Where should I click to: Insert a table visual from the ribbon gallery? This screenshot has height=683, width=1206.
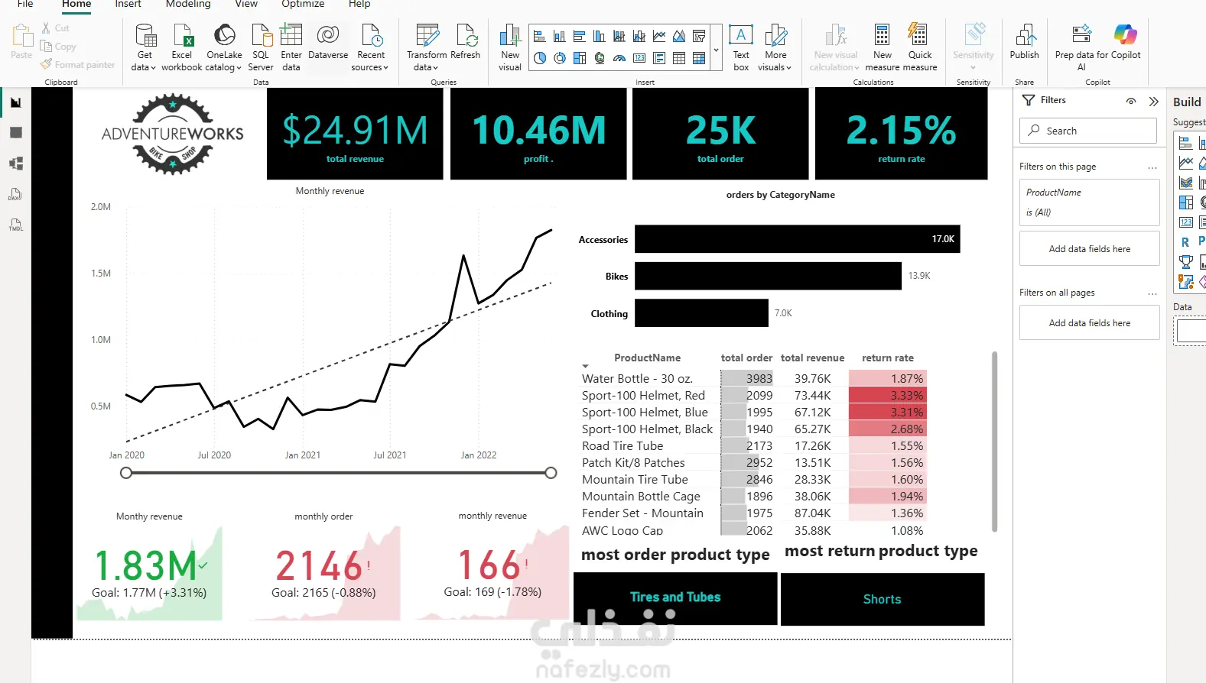(678, 58)
